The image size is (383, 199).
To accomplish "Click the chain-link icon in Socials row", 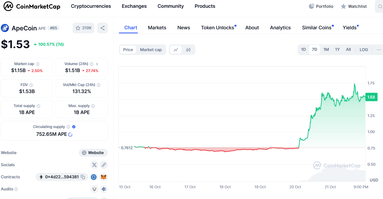I will 104,165.
